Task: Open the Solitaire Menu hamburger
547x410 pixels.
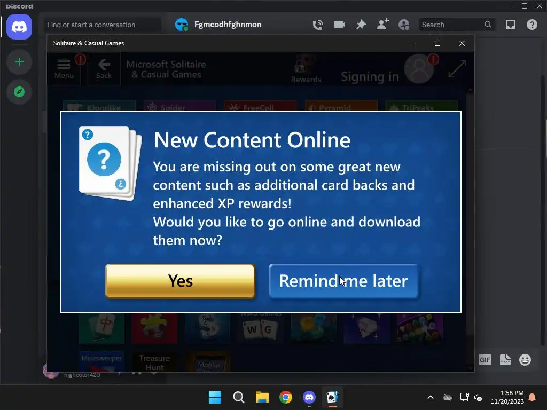Action: [64, 69]
